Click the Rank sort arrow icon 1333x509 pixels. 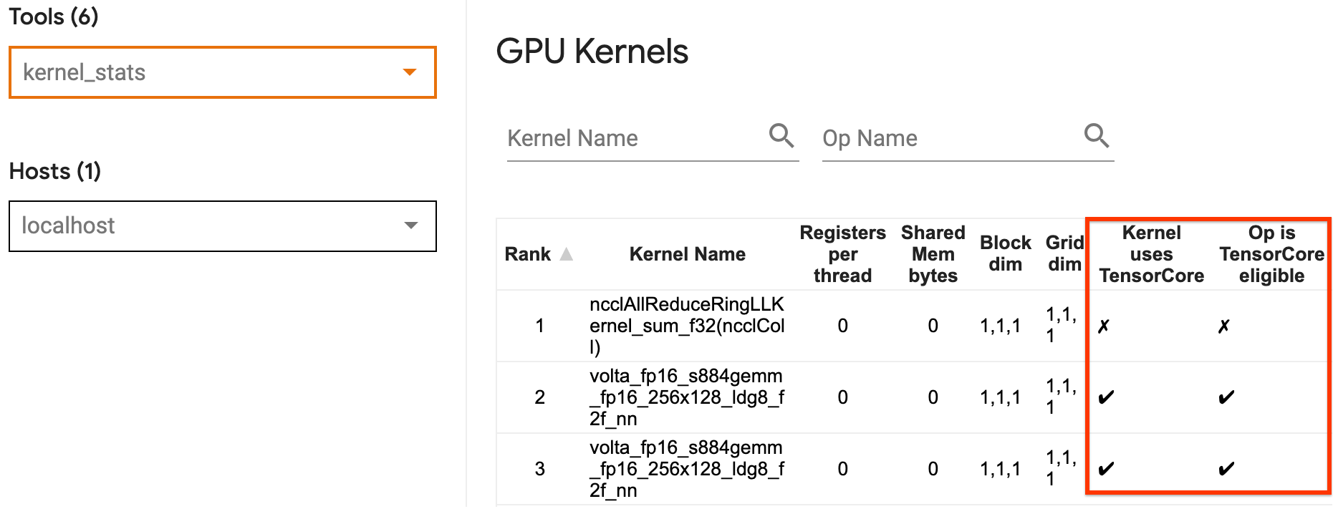click(566, 254)
